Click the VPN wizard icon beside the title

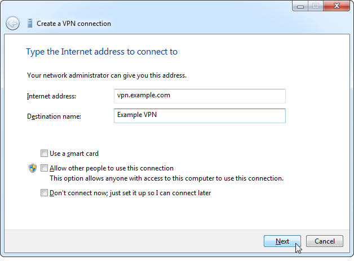tap(29, 24)
